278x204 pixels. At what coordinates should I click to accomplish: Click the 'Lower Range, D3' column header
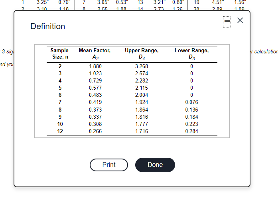coord(192,54)
